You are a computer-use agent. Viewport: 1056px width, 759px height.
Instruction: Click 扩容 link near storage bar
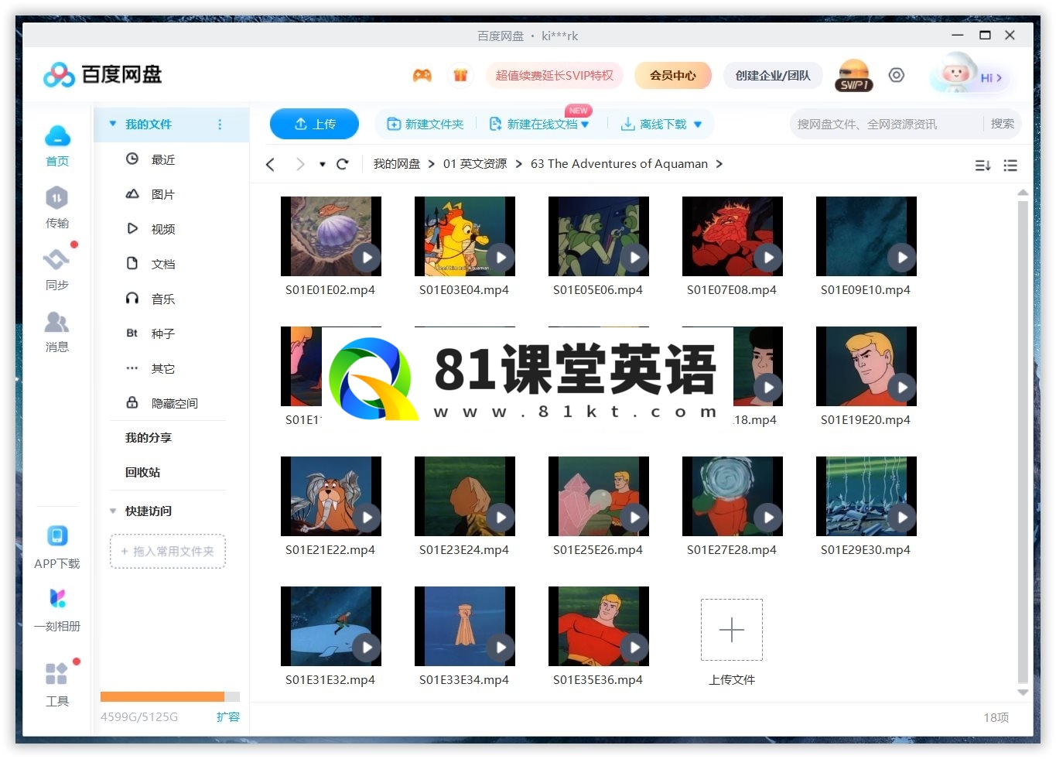point(228,717)
